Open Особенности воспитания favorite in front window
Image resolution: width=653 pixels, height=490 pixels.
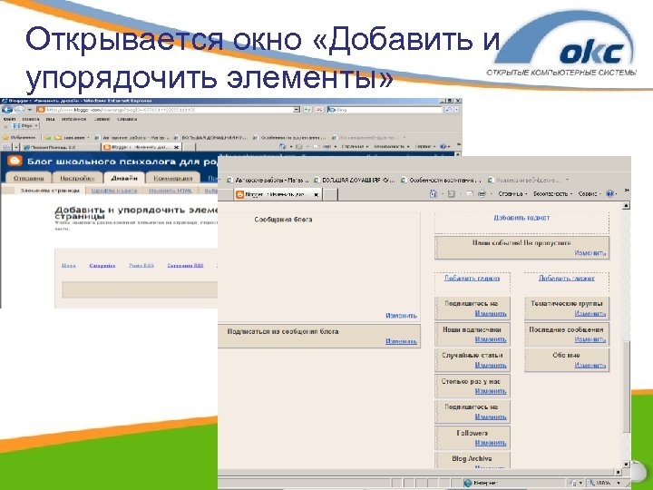tap(442, 181)
